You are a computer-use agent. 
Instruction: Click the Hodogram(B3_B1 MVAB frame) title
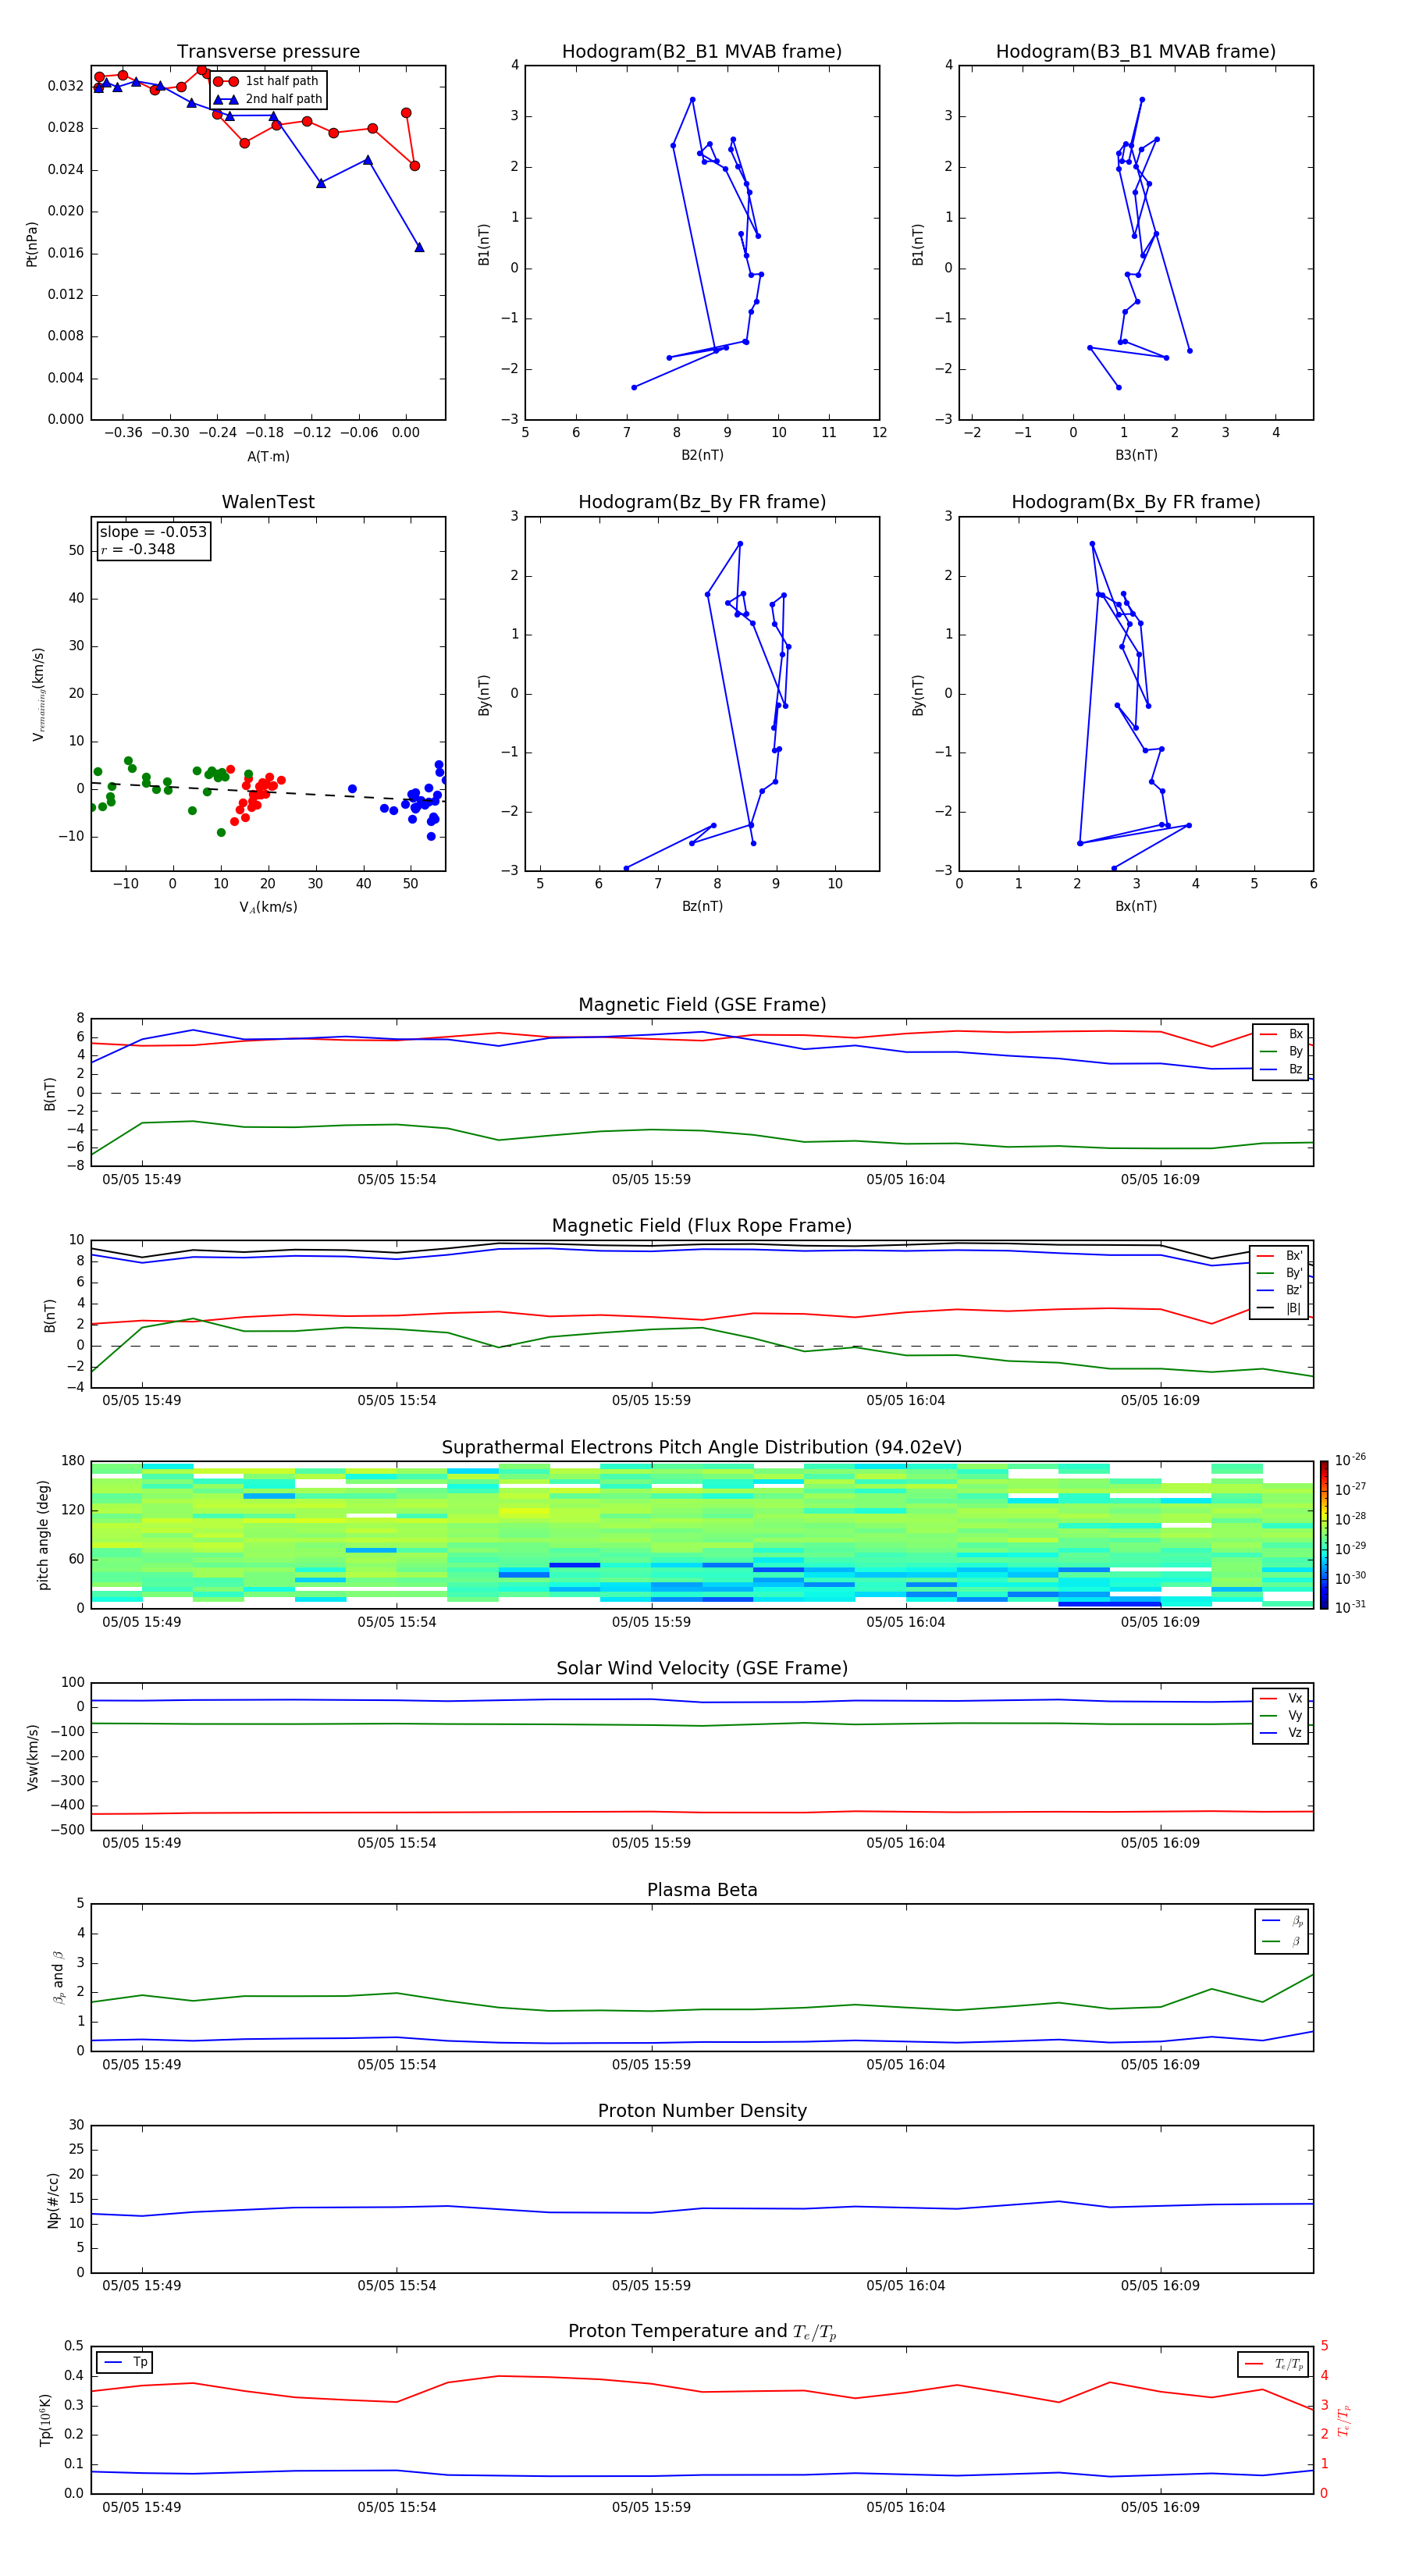coord(1135,52)
